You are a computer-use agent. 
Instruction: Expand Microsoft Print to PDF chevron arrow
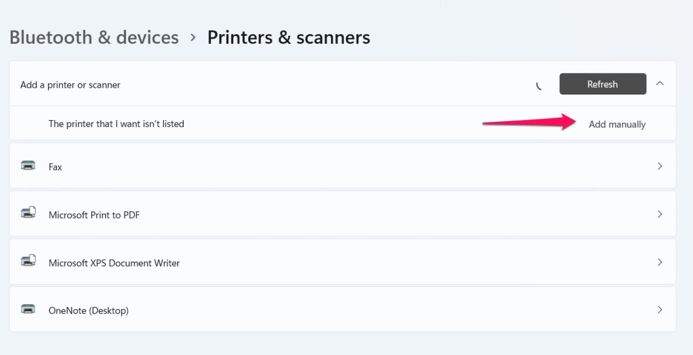click(660, 214)
